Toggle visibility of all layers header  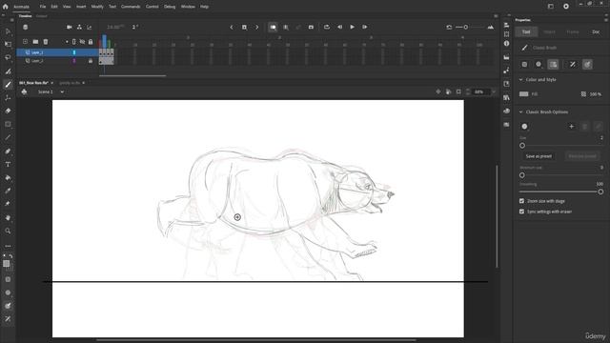[x=82, y=42]
